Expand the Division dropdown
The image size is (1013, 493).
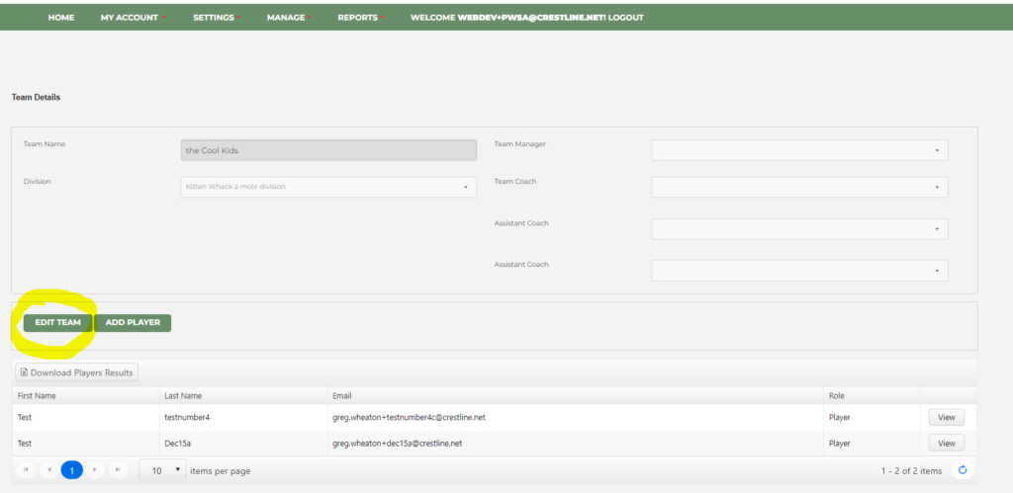(x=327, y=187)
